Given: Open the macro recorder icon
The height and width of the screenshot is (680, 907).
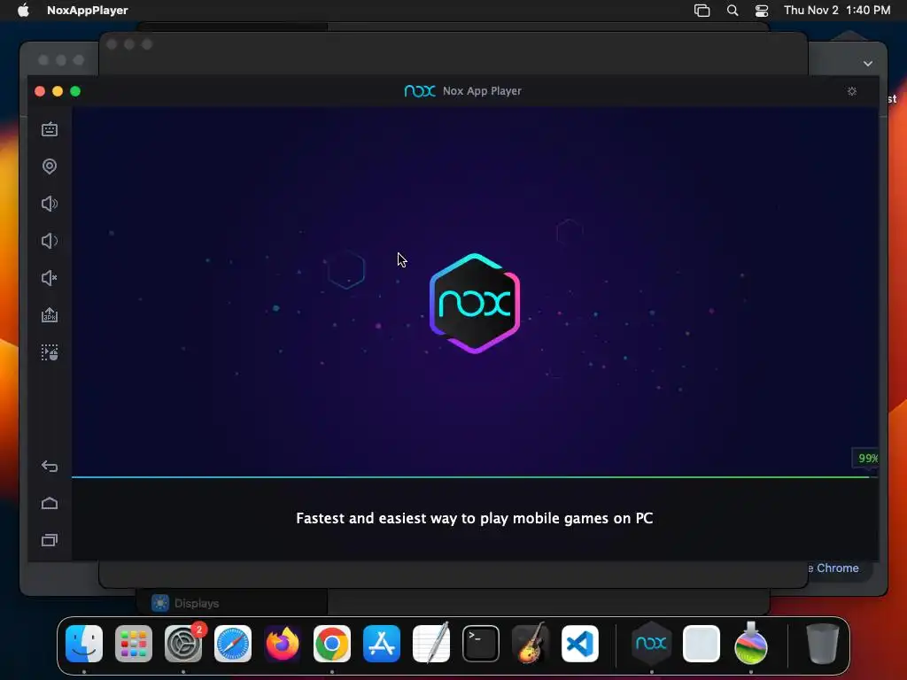Looking at the screenshot, I should 50,352.
